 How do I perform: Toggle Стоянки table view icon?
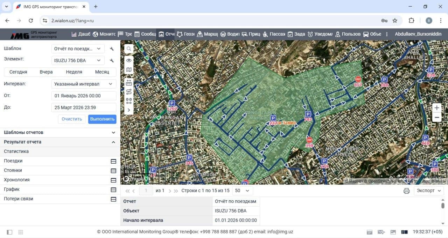pyautogui.click(x=113, y=171)
